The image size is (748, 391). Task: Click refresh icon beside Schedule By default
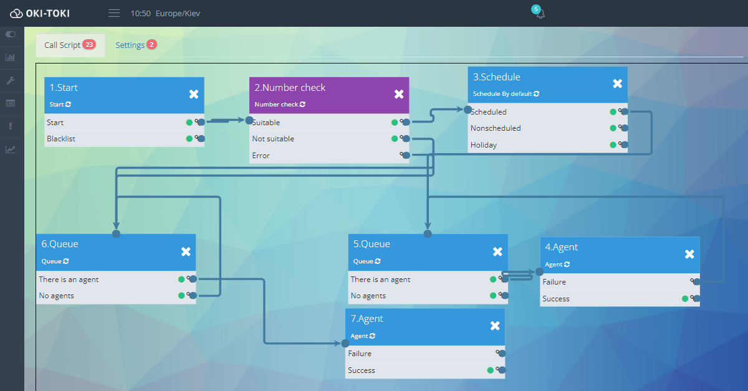(536, 94)
